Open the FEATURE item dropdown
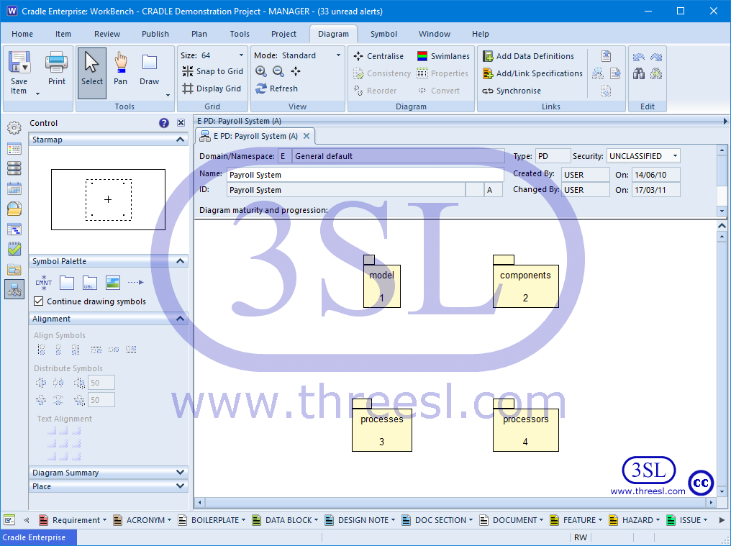The width and height of the screenshot is (731, 546). [600, 520]
